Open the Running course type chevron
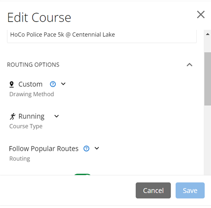 [57, 116]
